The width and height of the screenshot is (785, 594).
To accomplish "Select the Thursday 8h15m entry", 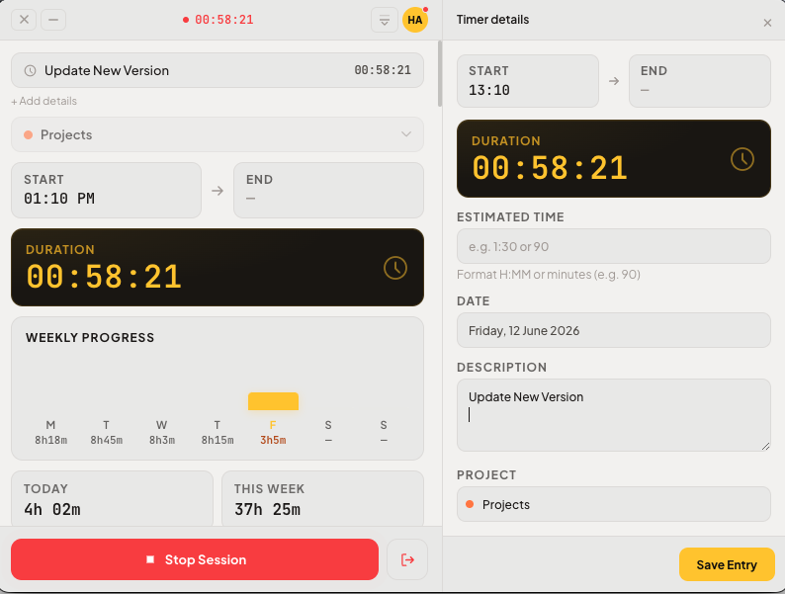I will [x=218, y=432].
